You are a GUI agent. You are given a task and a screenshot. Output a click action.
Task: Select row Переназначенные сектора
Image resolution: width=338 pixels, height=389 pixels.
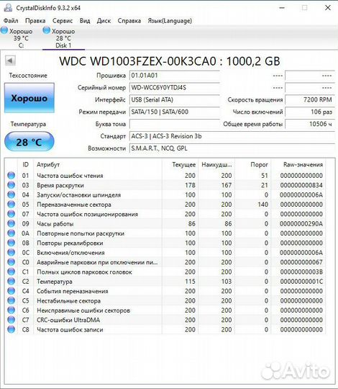(x=165, y=205)
